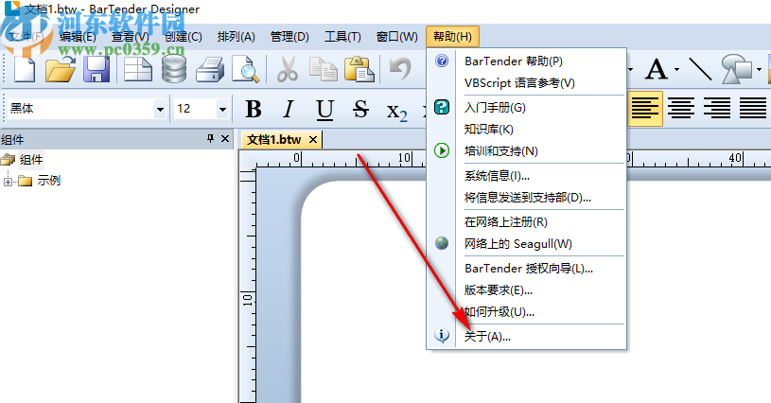Expand the 示例 folder tree node
The height and width of the screenshot is (403, 771).
tap(8, 182)
